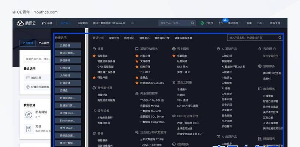The image size is (300, 147).
Task: Click 归档存储 quick access button
Action: (68, 68)
